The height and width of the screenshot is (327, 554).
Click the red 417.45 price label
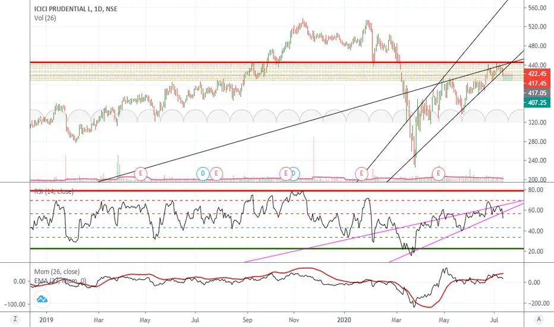click(x=537, y=83)
